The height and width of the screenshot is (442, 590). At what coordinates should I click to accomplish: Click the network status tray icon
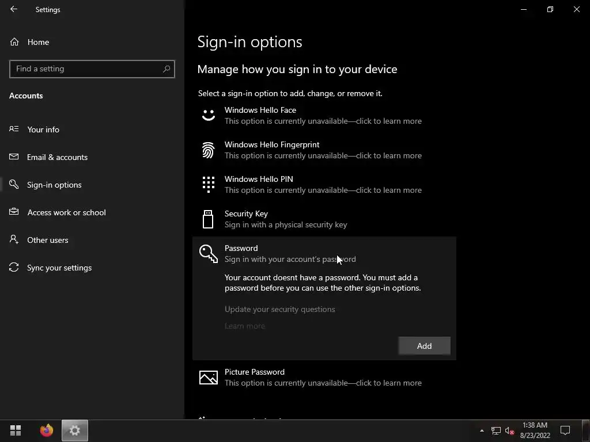point(496,430)
